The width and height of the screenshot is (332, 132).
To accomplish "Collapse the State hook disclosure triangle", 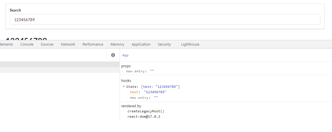I will 124,87.
